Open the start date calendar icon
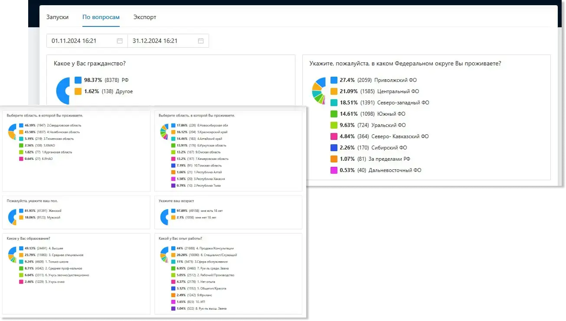Viewport: 566px width, 321px height. pyautogui.click(x=120, y=41)
